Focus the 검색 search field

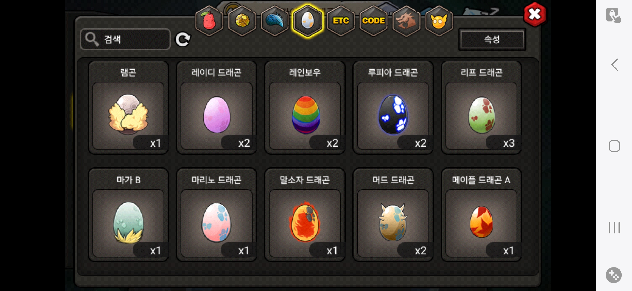tap(125, 39)
